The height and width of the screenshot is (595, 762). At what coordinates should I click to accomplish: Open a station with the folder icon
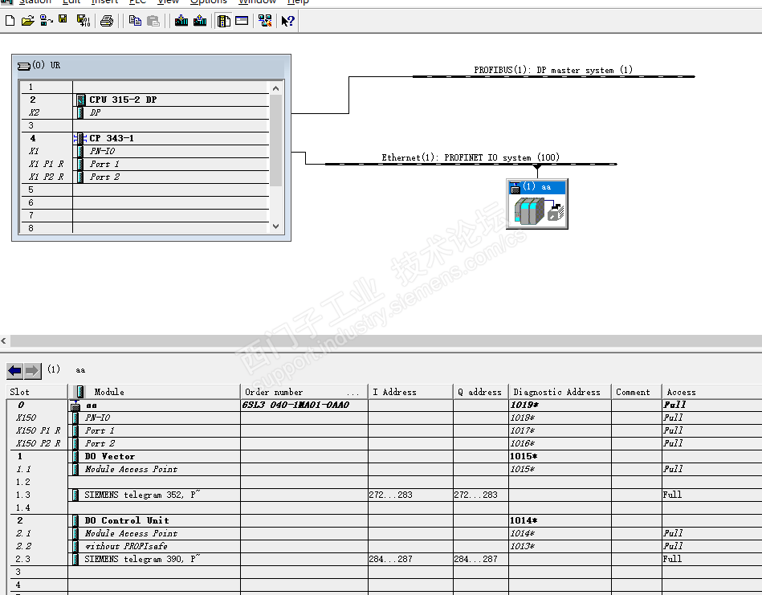click(27, 21)
